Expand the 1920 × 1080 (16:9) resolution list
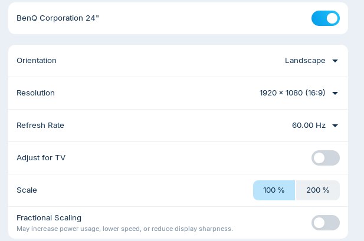This screenshot has width=364, height=241. 293,93
